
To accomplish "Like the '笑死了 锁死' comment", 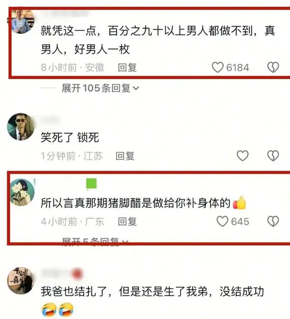I will (242, 156).
